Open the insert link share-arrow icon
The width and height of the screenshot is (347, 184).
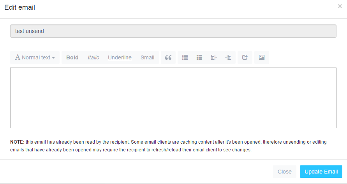pyautogui.click(x=245, y=57)
